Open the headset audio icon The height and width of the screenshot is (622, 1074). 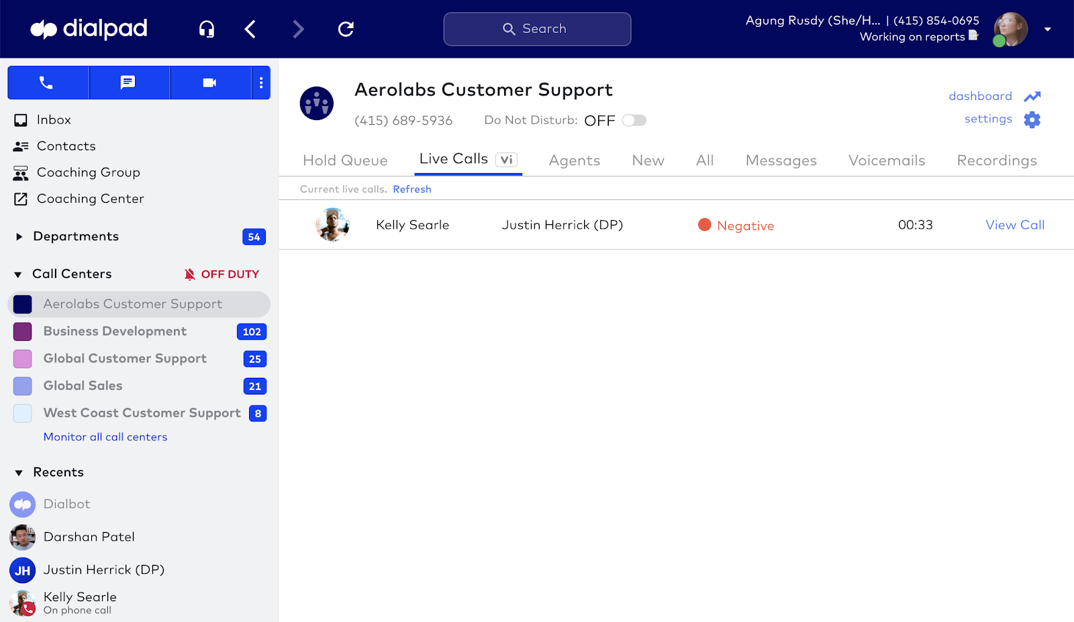tap(207, 29)
